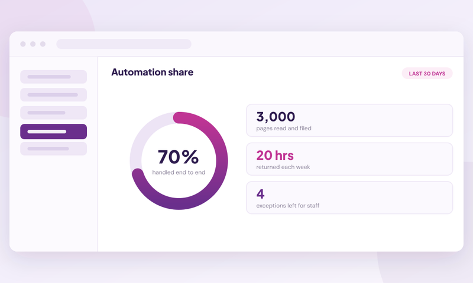Screen dimensions: 473x283
Task: Click the 'returned each week' caption
Action: (283, 167)
